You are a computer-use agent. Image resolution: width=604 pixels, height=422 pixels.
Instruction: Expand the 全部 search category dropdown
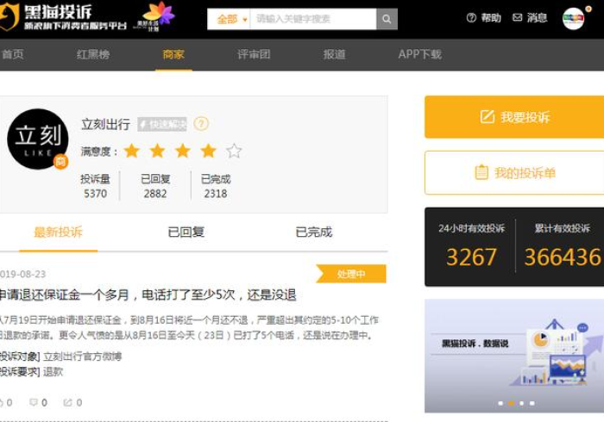(x=230, y=18)
